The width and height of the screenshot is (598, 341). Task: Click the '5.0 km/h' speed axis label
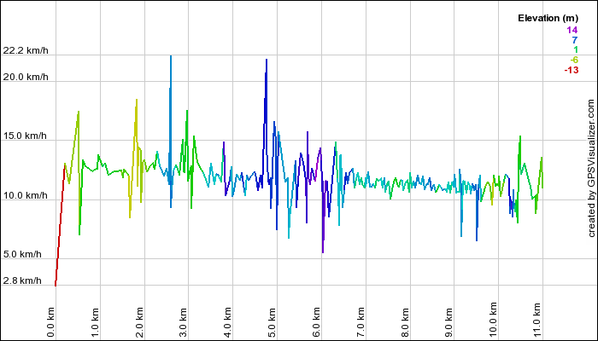pos(22,254)
